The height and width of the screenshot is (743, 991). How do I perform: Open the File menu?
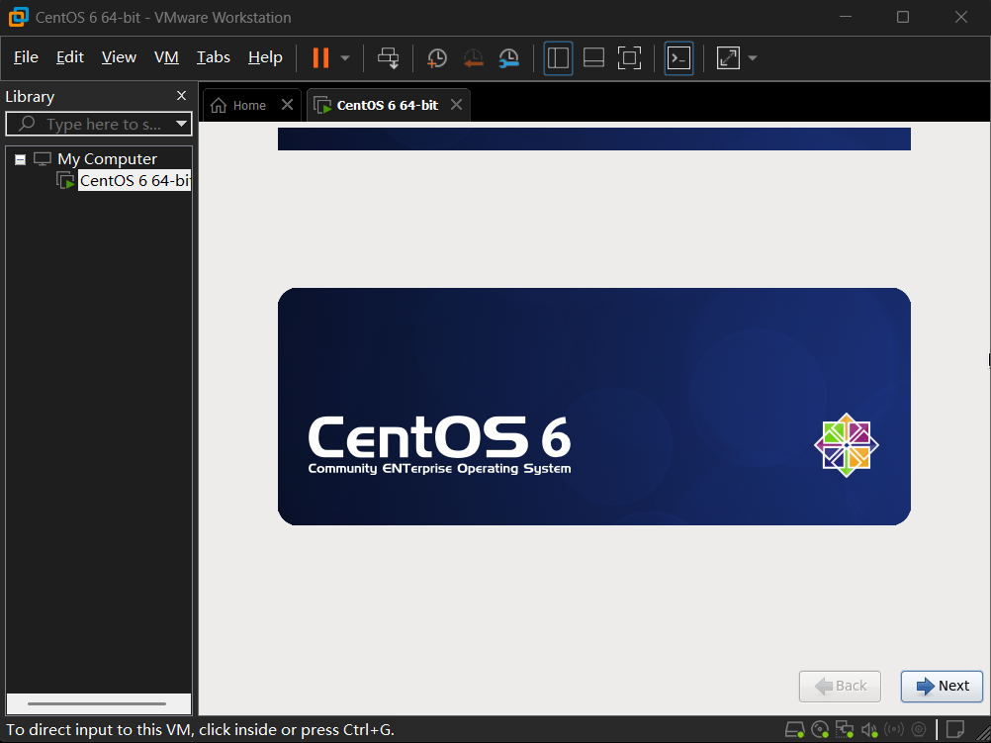pyautogui.click(x=26, y=57)
